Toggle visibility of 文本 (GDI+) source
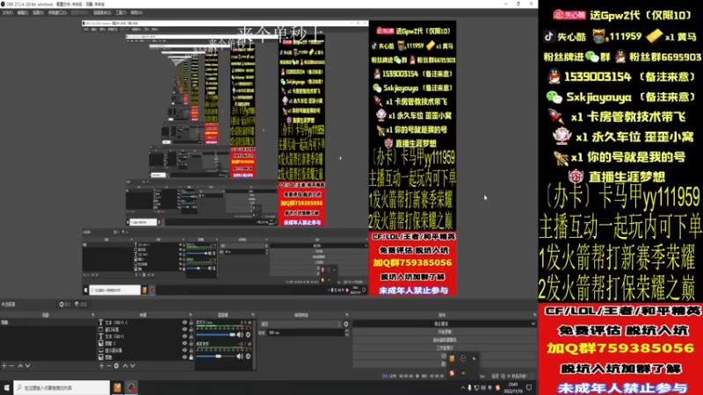 (x=185, y=336)
